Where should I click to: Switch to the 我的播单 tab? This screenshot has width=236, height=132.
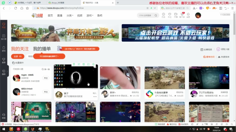[x=42, y=49]
